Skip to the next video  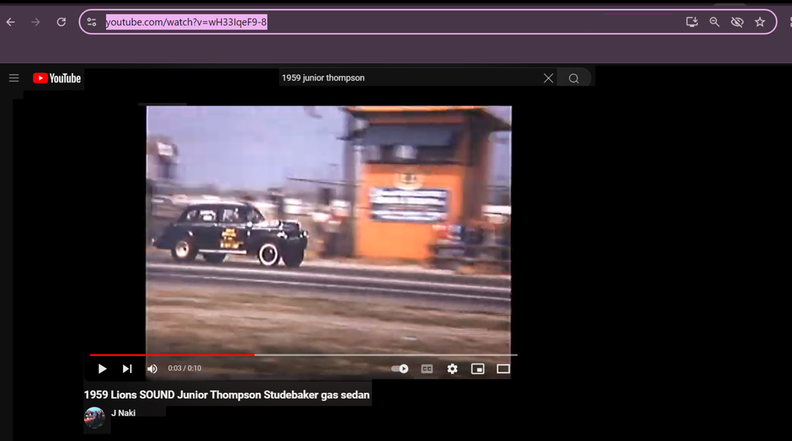coord(127,369)
